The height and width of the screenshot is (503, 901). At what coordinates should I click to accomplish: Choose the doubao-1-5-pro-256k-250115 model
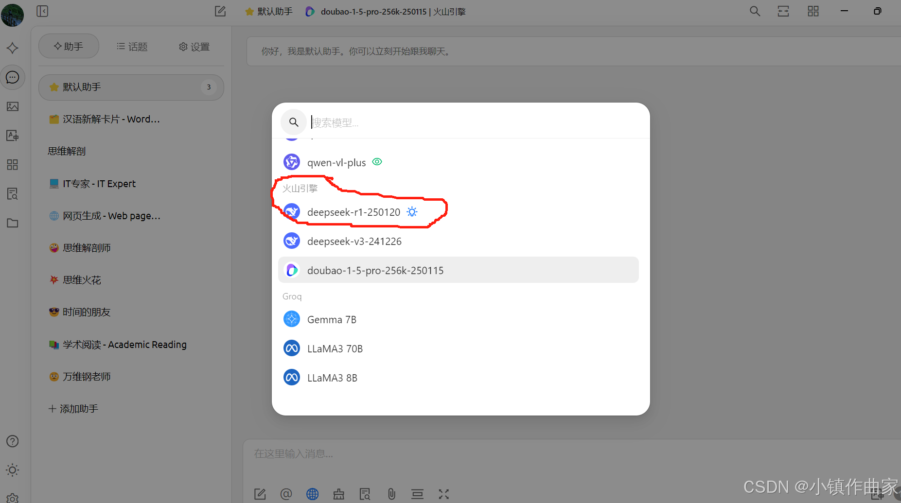(458, 270)
